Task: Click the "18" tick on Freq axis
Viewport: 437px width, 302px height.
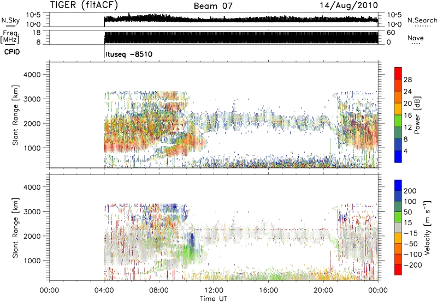Action: tap(37, 33)
